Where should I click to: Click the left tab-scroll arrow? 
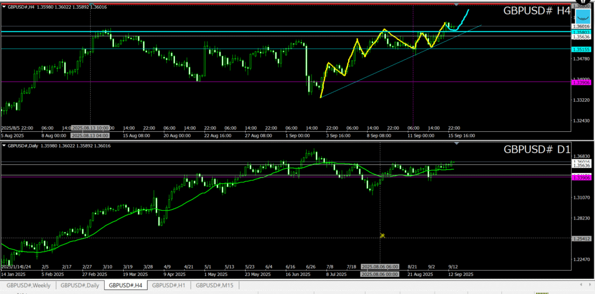tap(581, 285)
